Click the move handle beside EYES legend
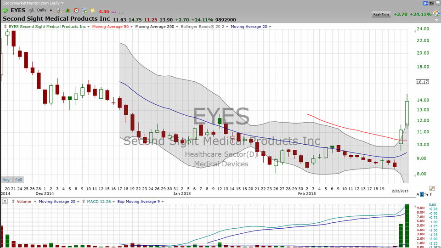The image size is (441, 248). [x=5, y=27]
